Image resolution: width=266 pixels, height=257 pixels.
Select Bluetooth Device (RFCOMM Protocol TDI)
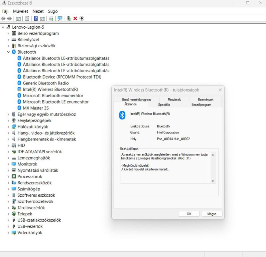click(x=62, y=77)
